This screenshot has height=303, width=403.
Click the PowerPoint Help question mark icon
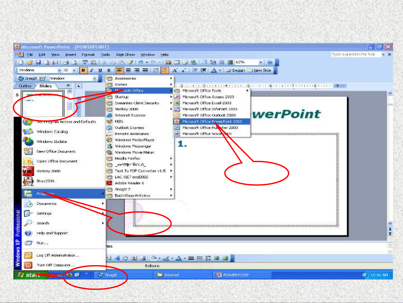pyautogui.click(x=270, y=62)
